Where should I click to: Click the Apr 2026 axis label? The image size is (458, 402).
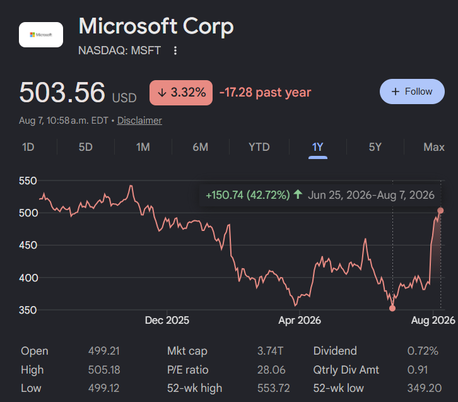click(x=300, y=321)
